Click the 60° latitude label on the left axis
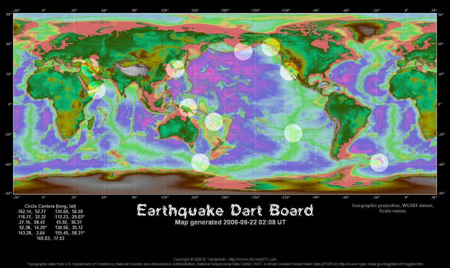This screenshot has width=450, height=268. click(9, 44)
